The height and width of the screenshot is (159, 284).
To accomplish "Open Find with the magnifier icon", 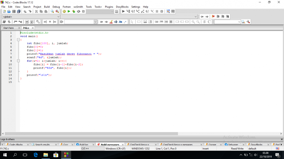I will pyautogui.click(x=52, y=11).
